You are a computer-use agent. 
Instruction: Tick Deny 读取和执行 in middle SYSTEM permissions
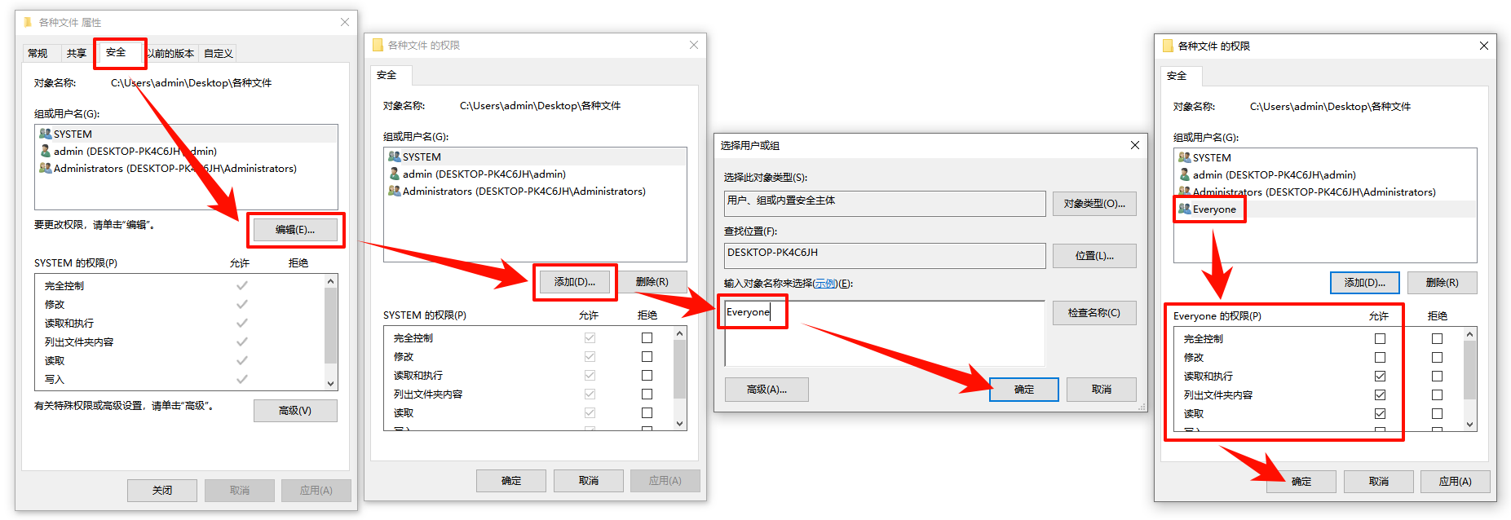tap(647, 375)
